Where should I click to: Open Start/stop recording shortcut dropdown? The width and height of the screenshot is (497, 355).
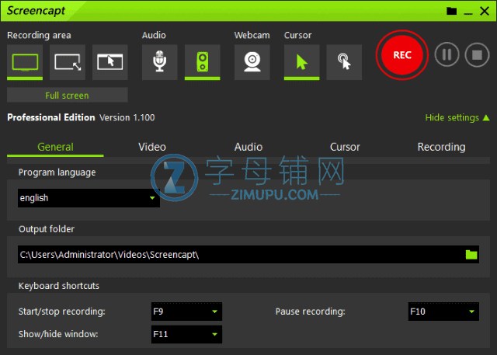(186, 311)
